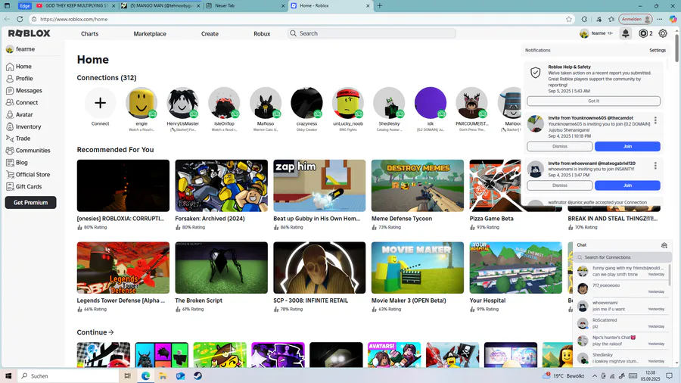Image resolution: width=681 pixels, height=383 pixels.
Task: Open the settings gear icon in Roblox header
Action: 663,33
